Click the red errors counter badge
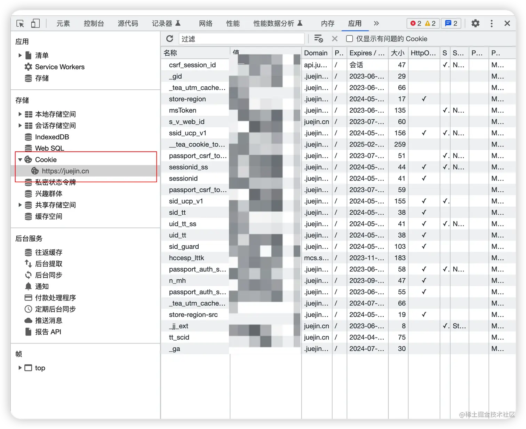 [416, 23]
